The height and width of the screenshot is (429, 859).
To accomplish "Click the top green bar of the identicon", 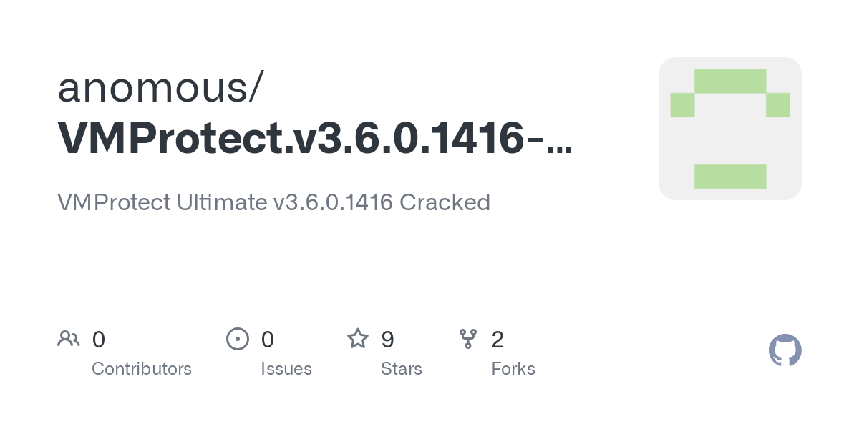I will 730,81.
